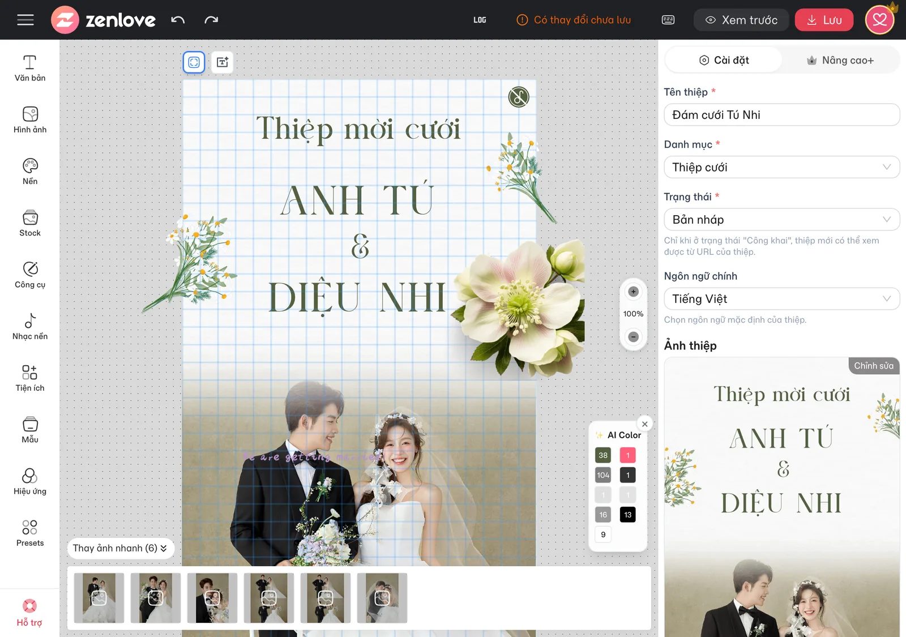Click Xem trước preview button

point(741,20)
